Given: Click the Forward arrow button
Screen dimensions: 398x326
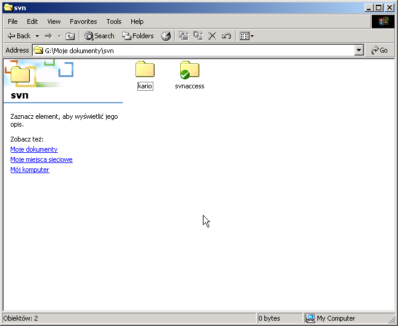Looking at the screenshot, I should click(x=48, y=36).
